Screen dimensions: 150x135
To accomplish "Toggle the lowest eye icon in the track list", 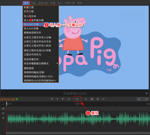I will pos(3,118).
